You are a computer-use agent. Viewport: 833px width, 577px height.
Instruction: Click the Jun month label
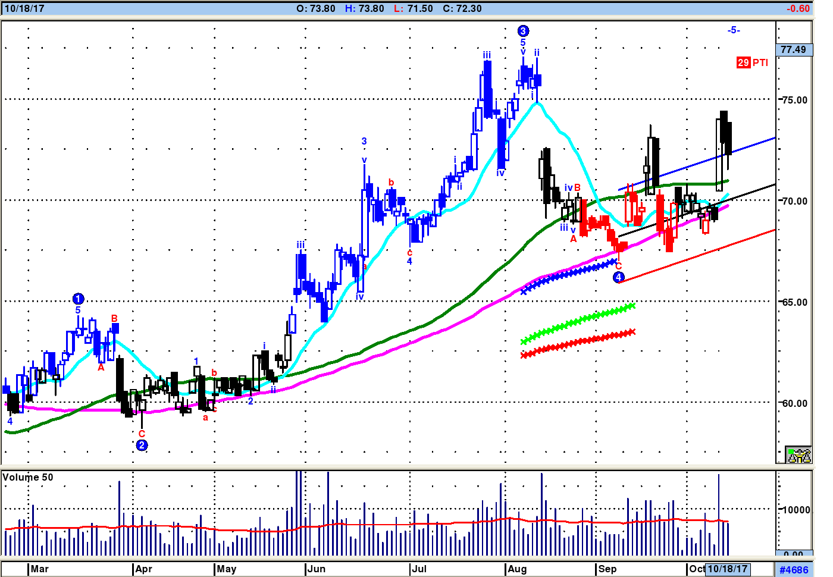(317, 569)
